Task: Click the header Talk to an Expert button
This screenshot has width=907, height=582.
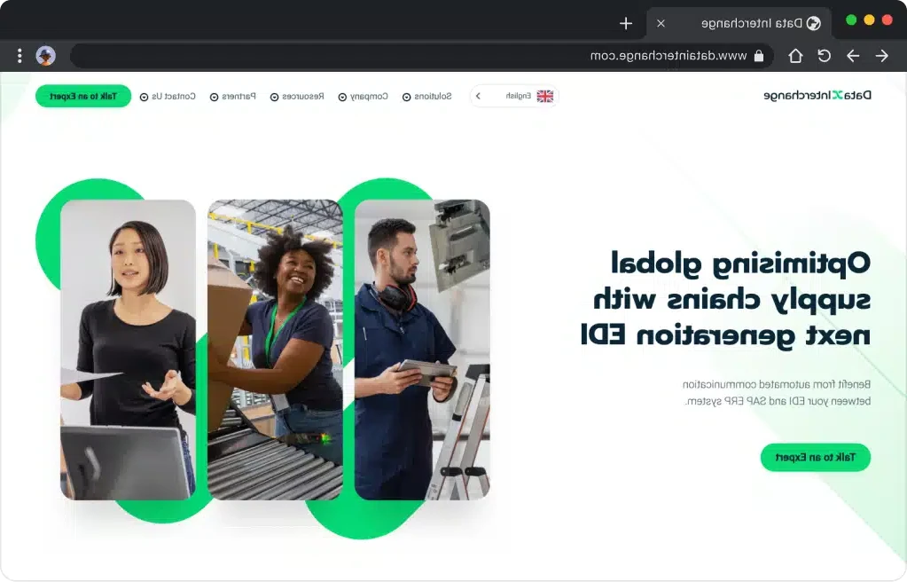Action: [83, 96]
